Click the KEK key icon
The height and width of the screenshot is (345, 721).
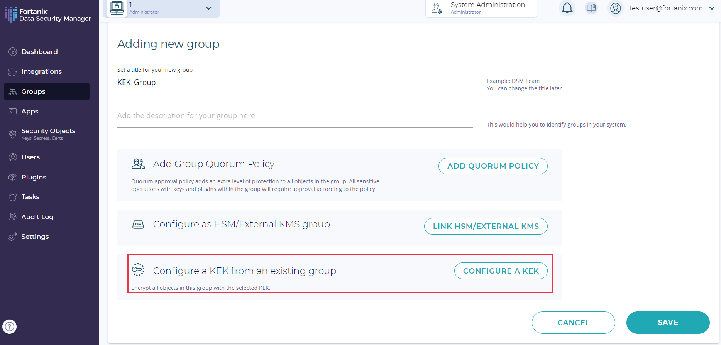[138, 270]
